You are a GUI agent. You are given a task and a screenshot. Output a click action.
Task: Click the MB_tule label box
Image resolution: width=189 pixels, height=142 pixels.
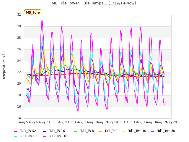33,12
